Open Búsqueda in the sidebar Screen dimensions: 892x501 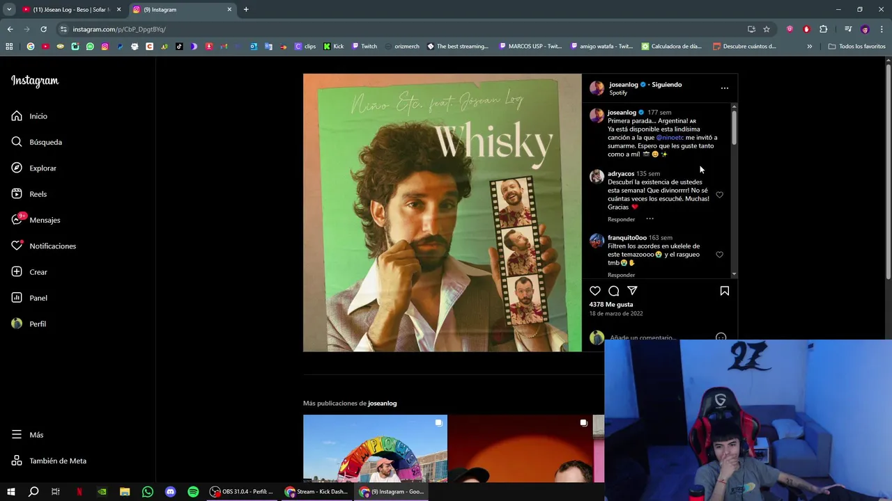[37, 142]
